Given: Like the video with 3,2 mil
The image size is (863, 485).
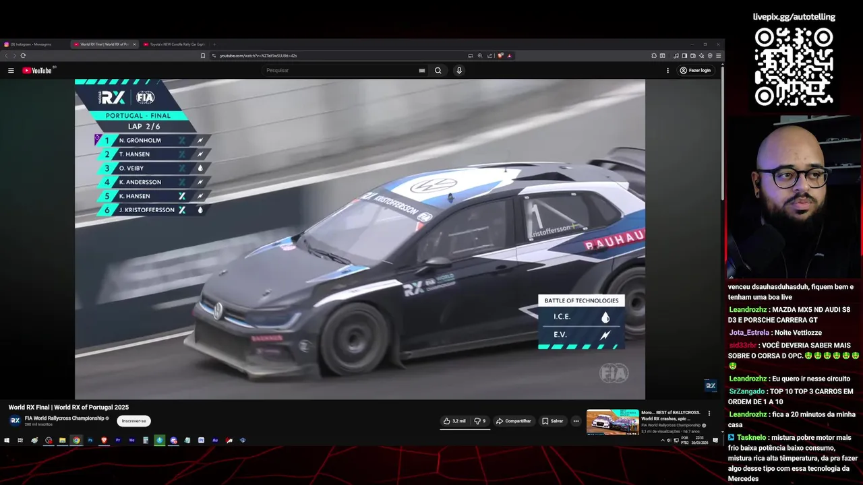Looking at the screenshot, I should pos(454,421).
